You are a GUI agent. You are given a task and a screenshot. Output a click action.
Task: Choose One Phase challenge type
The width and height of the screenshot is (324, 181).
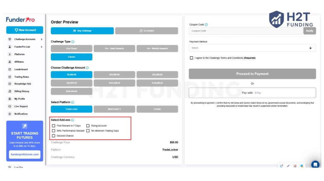tap(72, 48)
